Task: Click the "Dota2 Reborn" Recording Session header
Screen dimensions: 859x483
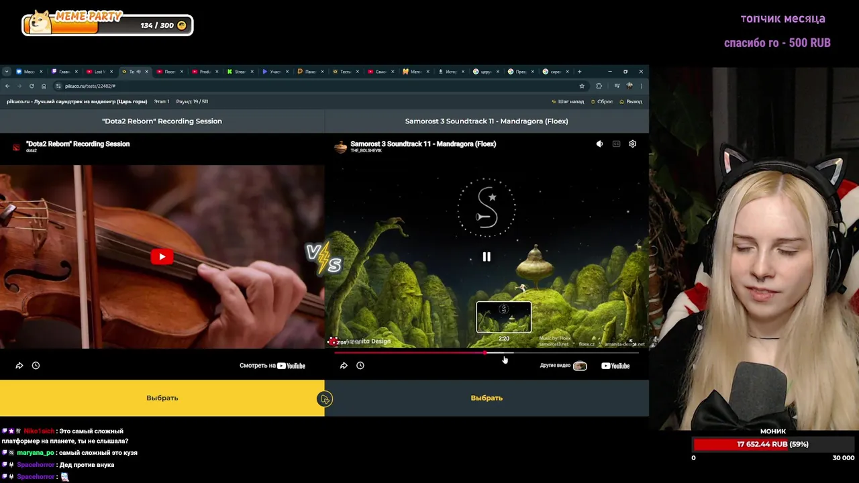Action: pyautogui.click(x=162, y=121)
